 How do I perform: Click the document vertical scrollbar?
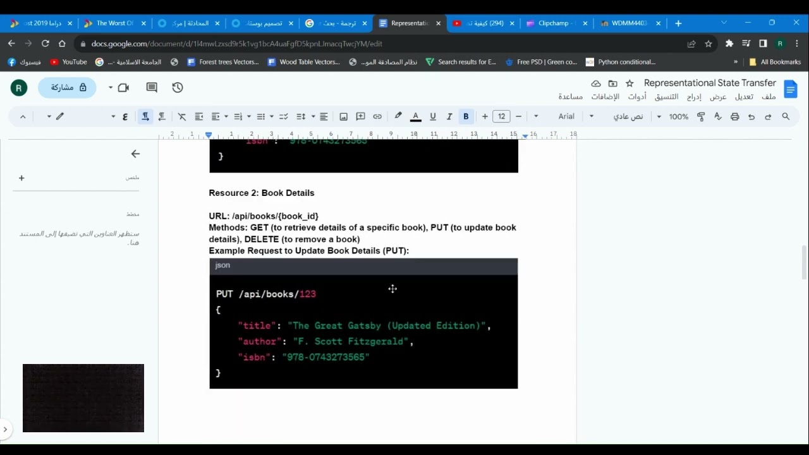pyautogui.click(x=804, y=262)
